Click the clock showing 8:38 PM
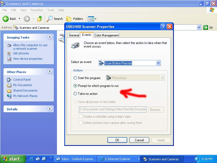Screen dimensions: 217x163 pos(207,159)
